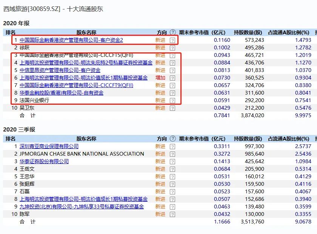This screenshot has height=234, width=317.
Task: Open 深圳青亚商业保理有限公司 link
Action: coord(49,146)
